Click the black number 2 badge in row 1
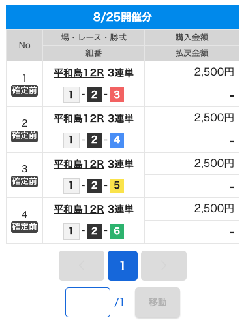 pyautogui.click(x=94, y=95)
